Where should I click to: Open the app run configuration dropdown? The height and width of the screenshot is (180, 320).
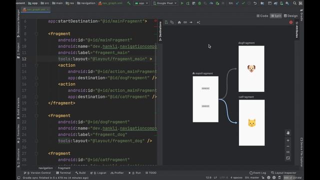coord(141,3)
